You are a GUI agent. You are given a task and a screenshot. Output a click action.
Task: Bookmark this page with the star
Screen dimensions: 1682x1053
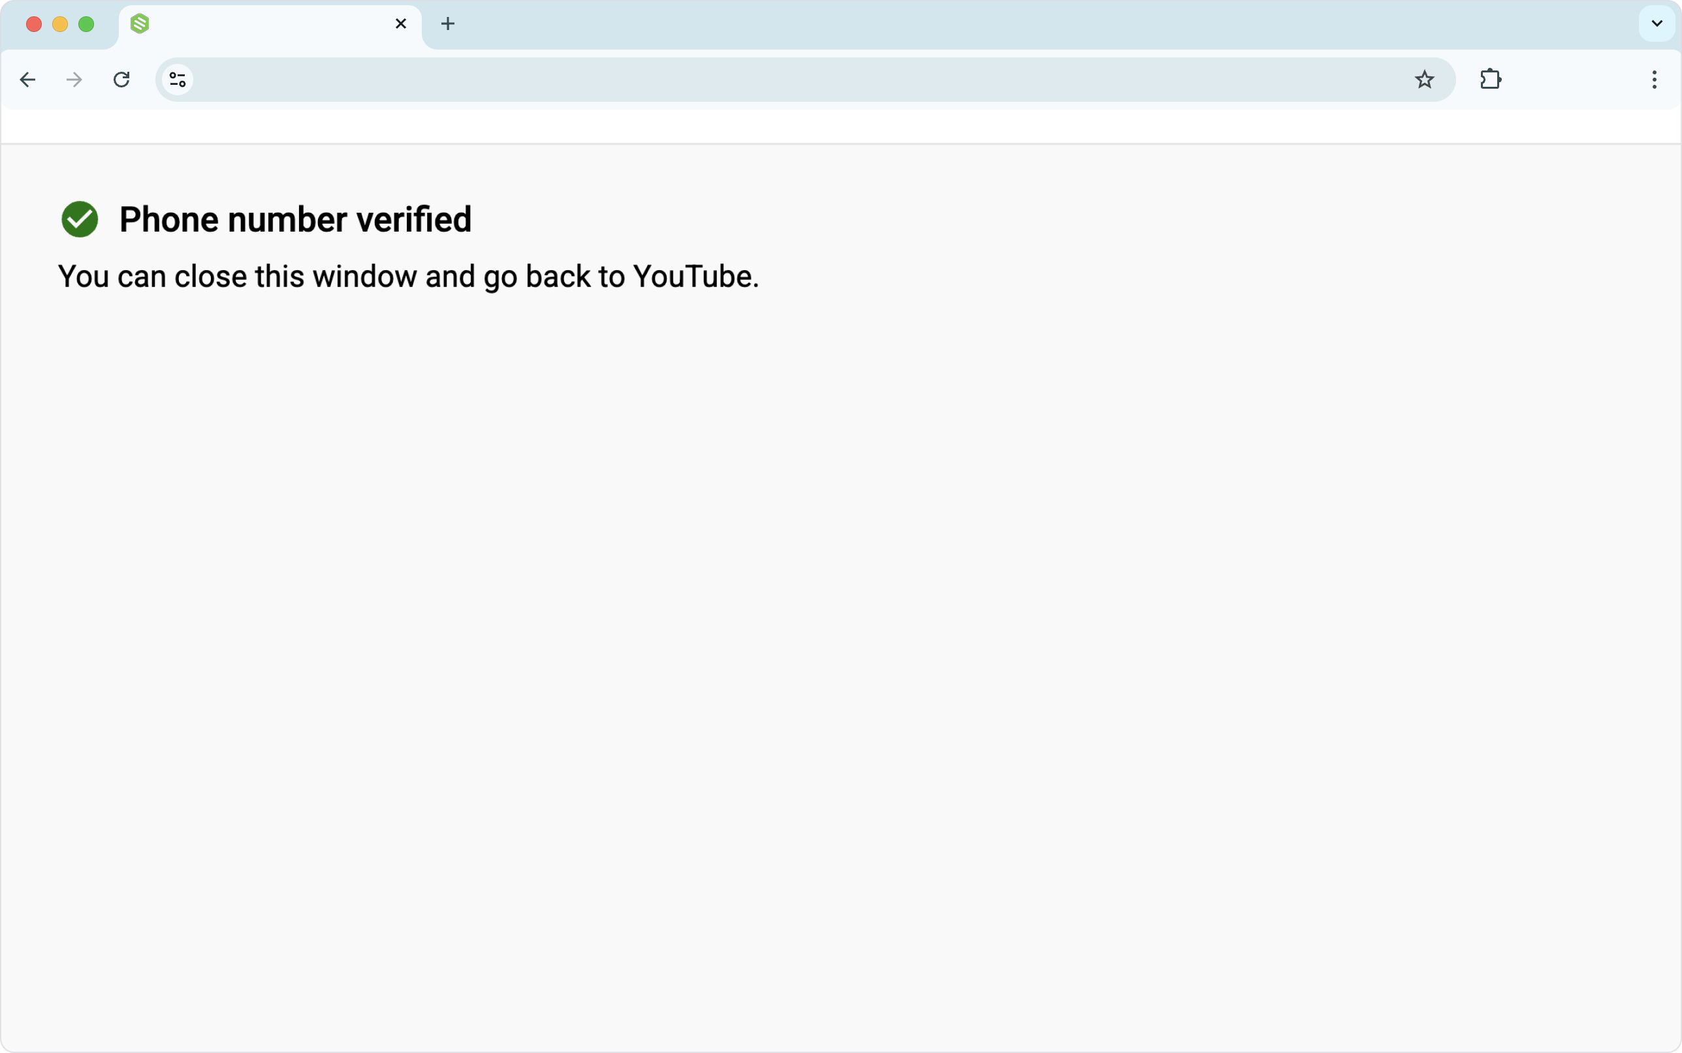1424,80
